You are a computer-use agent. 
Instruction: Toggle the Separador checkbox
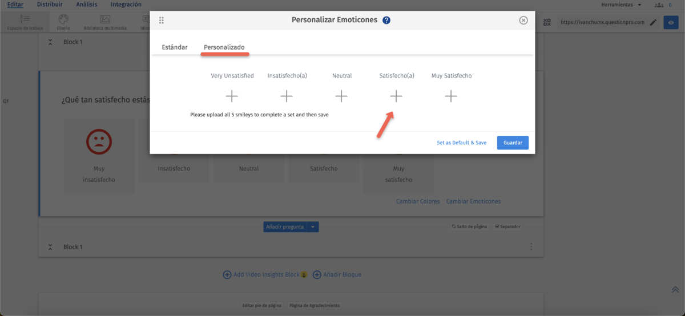point(497,226)
